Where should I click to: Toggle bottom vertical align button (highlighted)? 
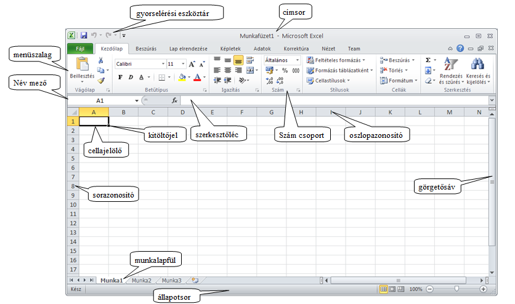238,60
